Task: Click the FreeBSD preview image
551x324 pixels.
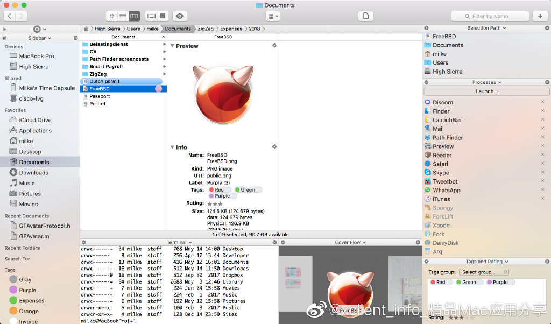Action: [223, 94]
